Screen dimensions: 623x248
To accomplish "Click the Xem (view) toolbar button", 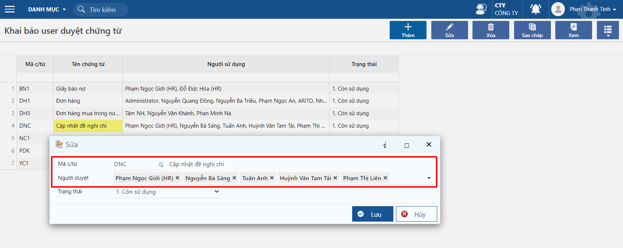I will click(573, 30).
